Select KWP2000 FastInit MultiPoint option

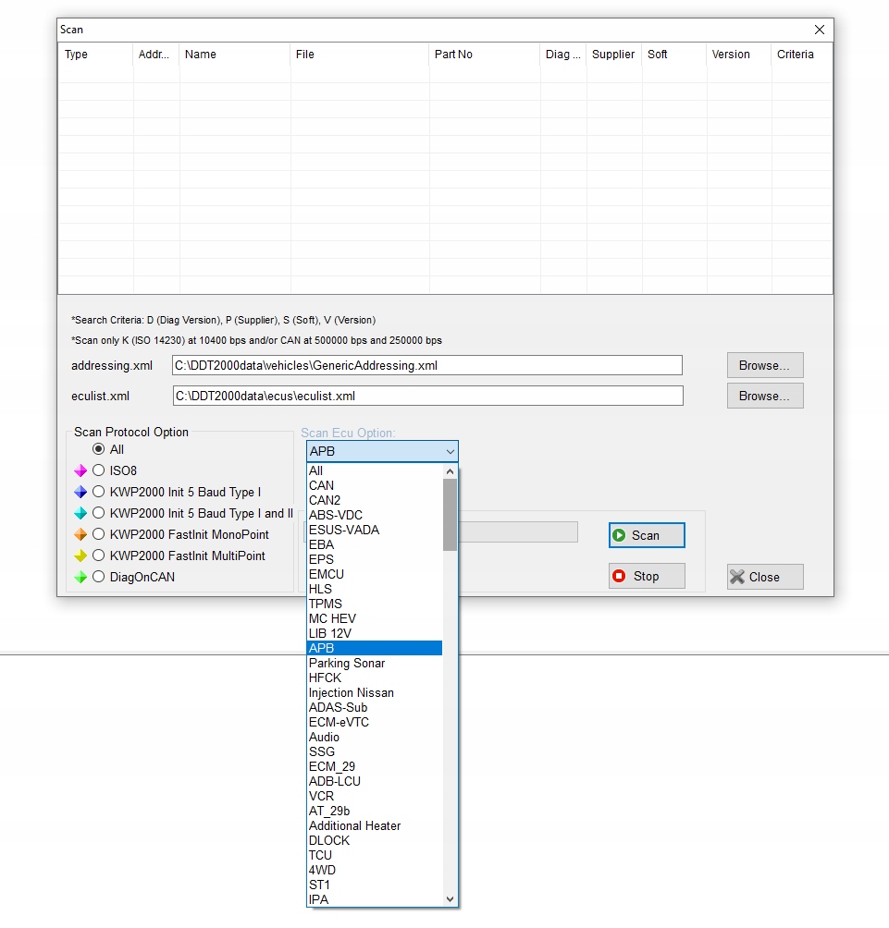point(98,556)
